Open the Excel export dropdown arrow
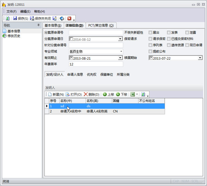Image resolution: width=207 pixels, height=186 pixels. [x=137, y=94]
